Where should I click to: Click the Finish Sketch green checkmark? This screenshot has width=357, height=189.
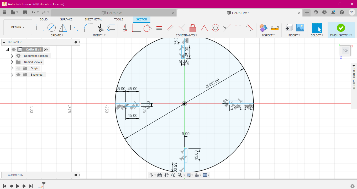(x=341, y=27)
